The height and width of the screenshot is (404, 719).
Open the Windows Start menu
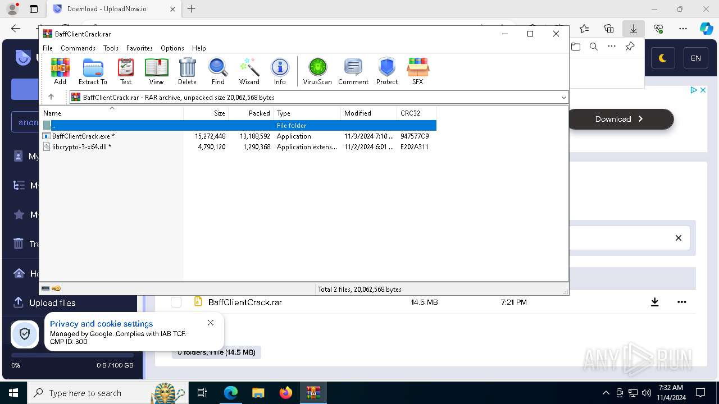[x=13, y=393]
